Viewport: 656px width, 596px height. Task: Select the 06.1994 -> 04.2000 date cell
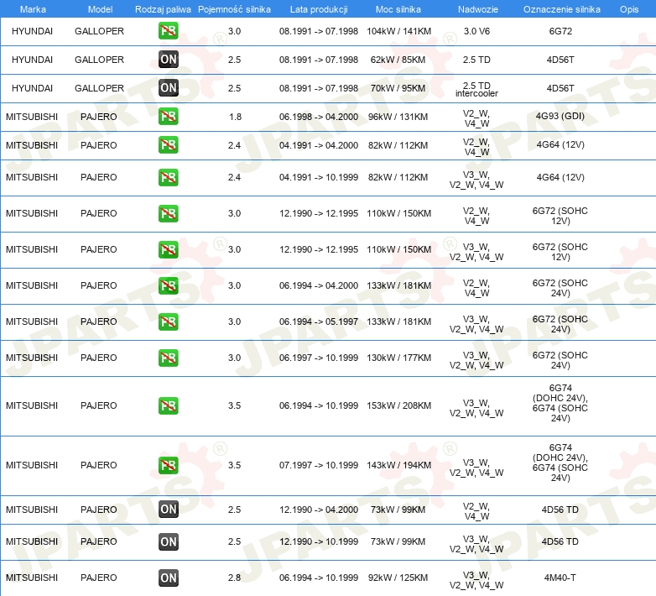tap(319, 285)
